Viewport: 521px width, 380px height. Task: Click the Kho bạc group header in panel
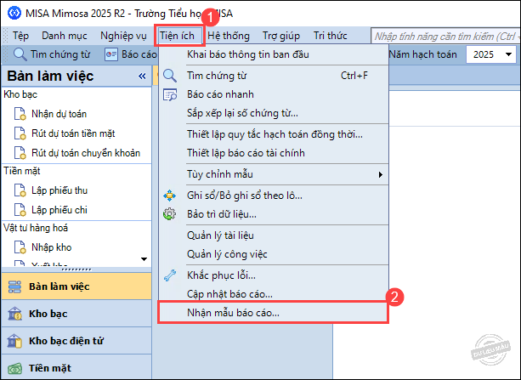[x=20, y=94]
